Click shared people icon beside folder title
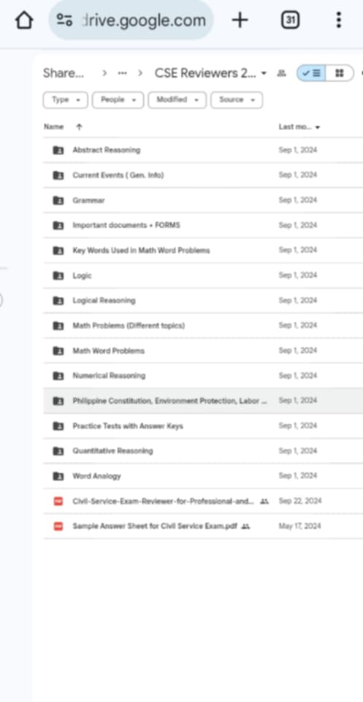The height and width of the screenshot is (702, 363). pyautogui.click(x=281, y=73)
